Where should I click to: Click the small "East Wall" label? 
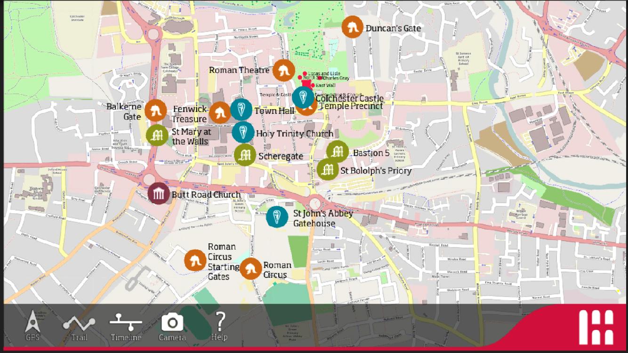click(325, 86)
